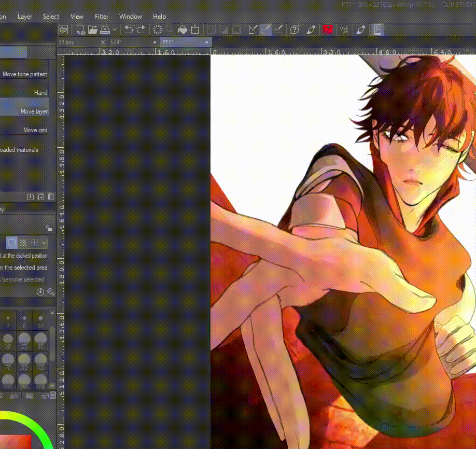Expand the target options dropdown chevron
Viewport: 476px width, 449px height.
pos(44,243)
